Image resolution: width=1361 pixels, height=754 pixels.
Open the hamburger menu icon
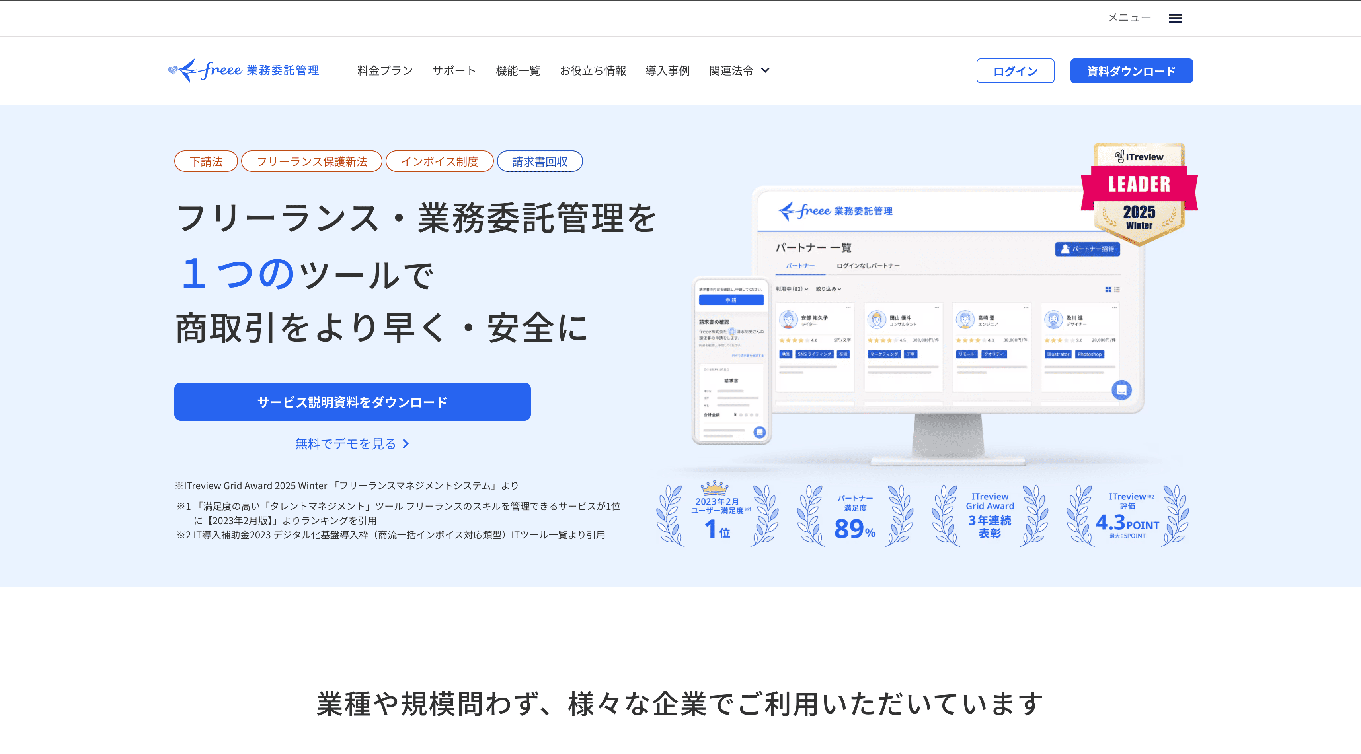tap(1175, 18)
